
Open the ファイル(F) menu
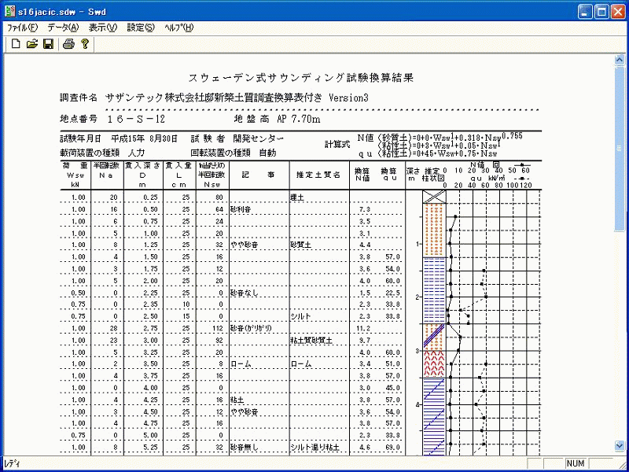[x=22, y=28]
